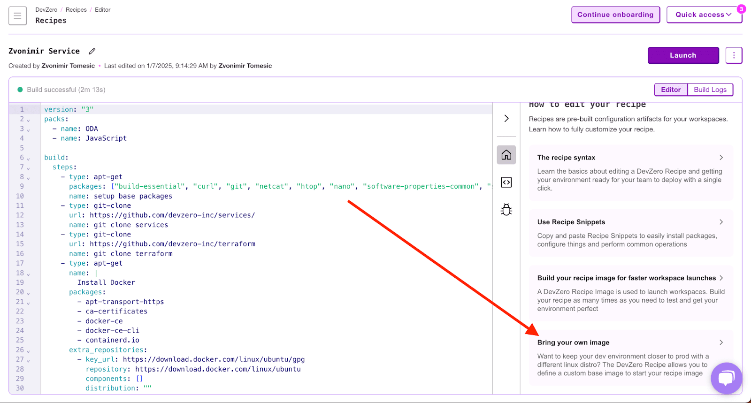The width and height of the screenshot is (751, 403).
Task: Collapse the side panel with arrow icon
Action: 506,118
